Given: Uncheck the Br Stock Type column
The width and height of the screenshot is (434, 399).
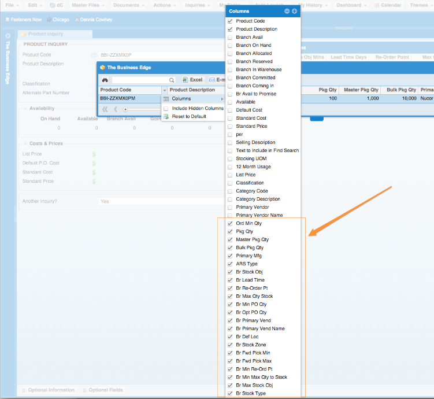Looking at the screenshot, I should 230,393.
